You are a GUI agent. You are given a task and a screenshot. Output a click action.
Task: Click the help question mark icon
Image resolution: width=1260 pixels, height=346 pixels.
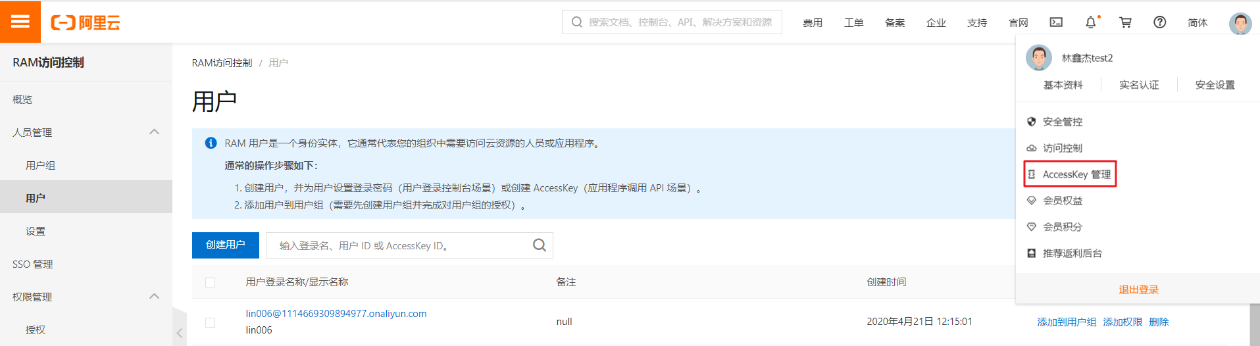point(1159,22)
